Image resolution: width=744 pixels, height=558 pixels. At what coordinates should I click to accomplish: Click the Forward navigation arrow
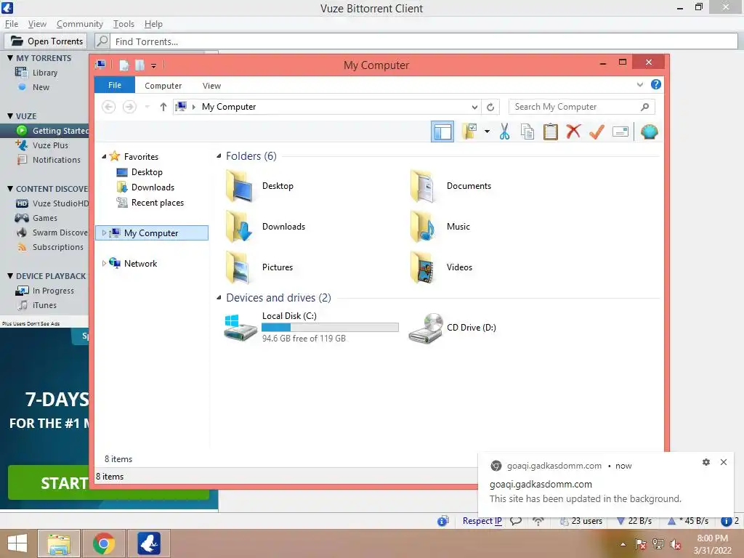point(129,107)
